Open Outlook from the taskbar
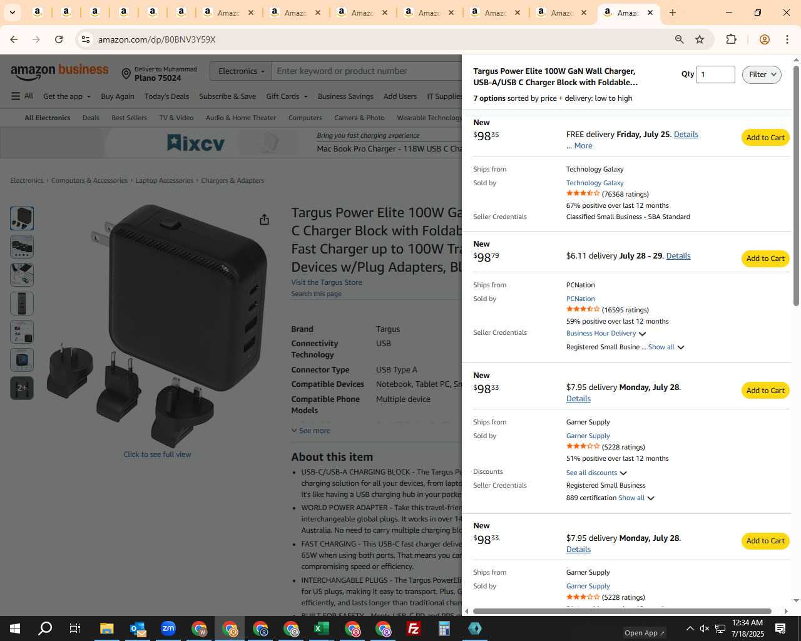This screenshot has width=801, height=641. (x=138, y=628)
